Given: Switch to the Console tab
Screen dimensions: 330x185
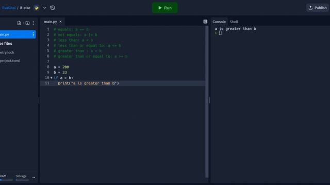Looking at the screenshot, I should (x=219, y=22).
